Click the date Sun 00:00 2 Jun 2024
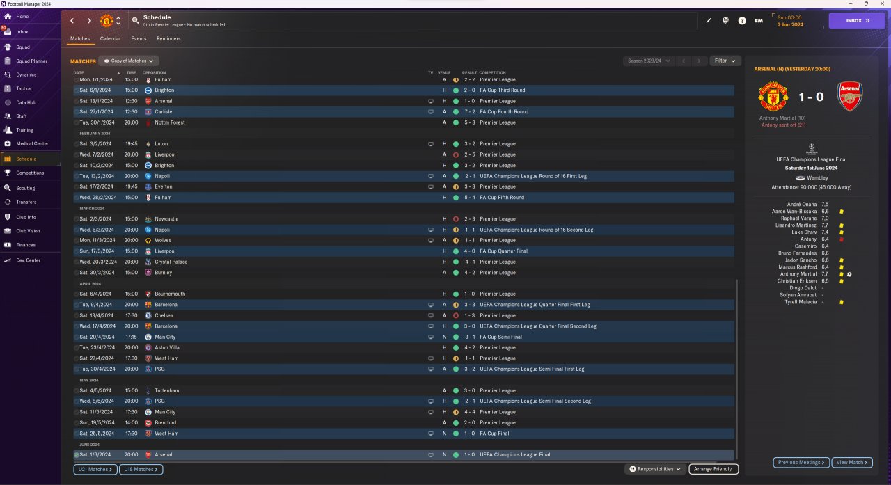891x485 pixels. click(x=789, y=21)
